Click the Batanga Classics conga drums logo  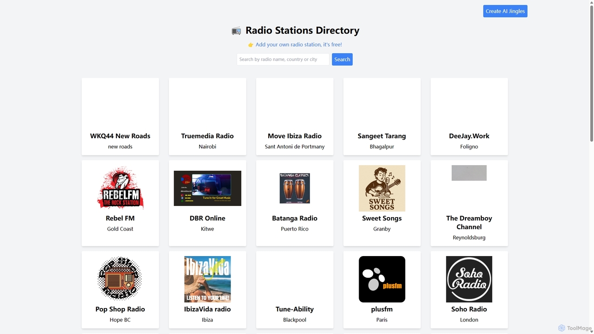coord(295,188)
